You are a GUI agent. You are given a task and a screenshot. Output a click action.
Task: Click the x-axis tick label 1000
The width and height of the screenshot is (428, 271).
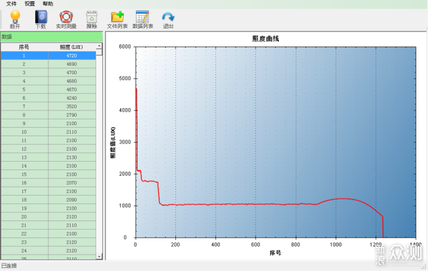pos(336,244)
